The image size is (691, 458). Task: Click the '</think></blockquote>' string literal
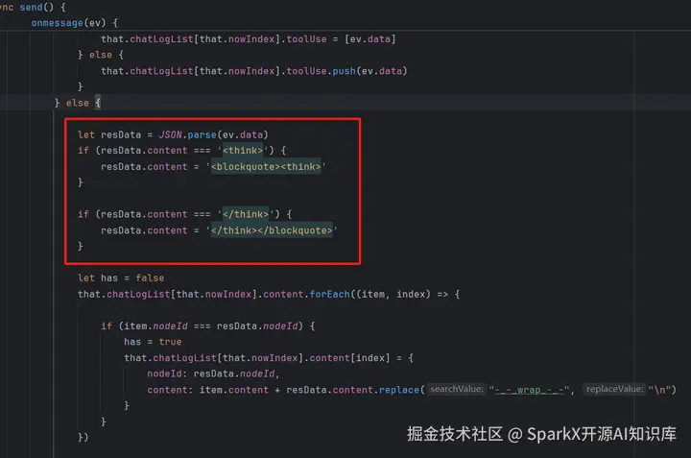(272, 230)
